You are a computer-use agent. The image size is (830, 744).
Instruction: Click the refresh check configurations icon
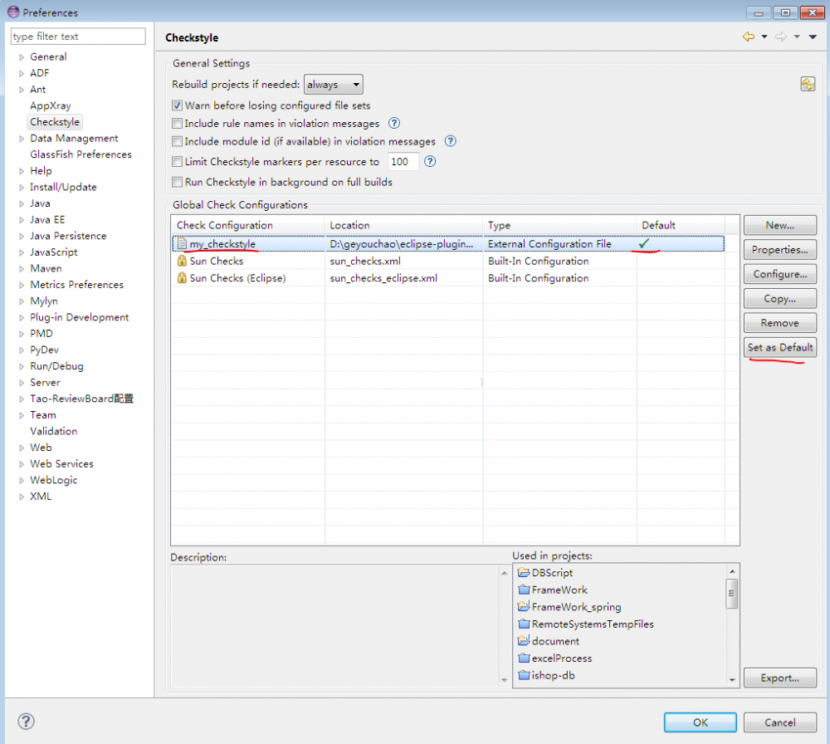pos(808,84)
